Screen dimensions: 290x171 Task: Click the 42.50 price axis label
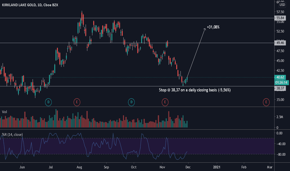click(280, 71)
